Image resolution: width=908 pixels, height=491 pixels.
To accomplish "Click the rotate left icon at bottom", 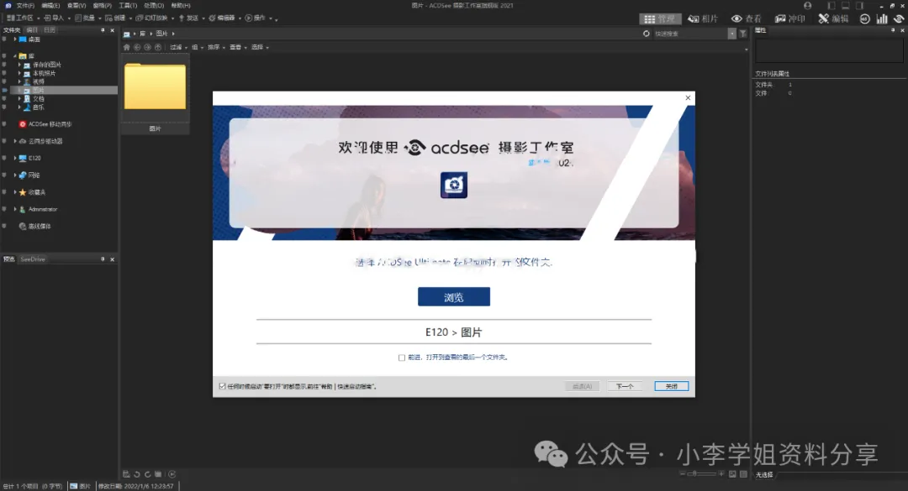I will tap(137, 474).
